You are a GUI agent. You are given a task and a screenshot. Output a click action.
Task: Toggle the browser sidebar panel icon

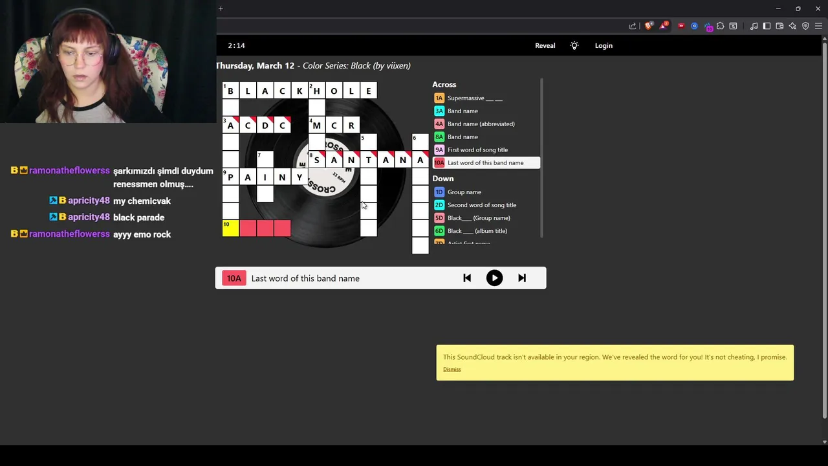click(x=767, y=26)
